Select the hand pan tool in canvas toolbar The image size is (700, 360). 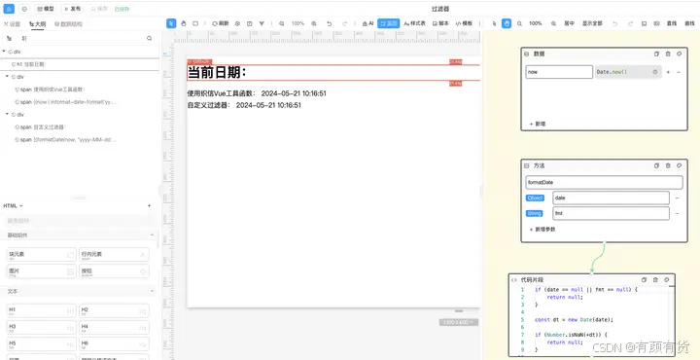coord(184,23)
